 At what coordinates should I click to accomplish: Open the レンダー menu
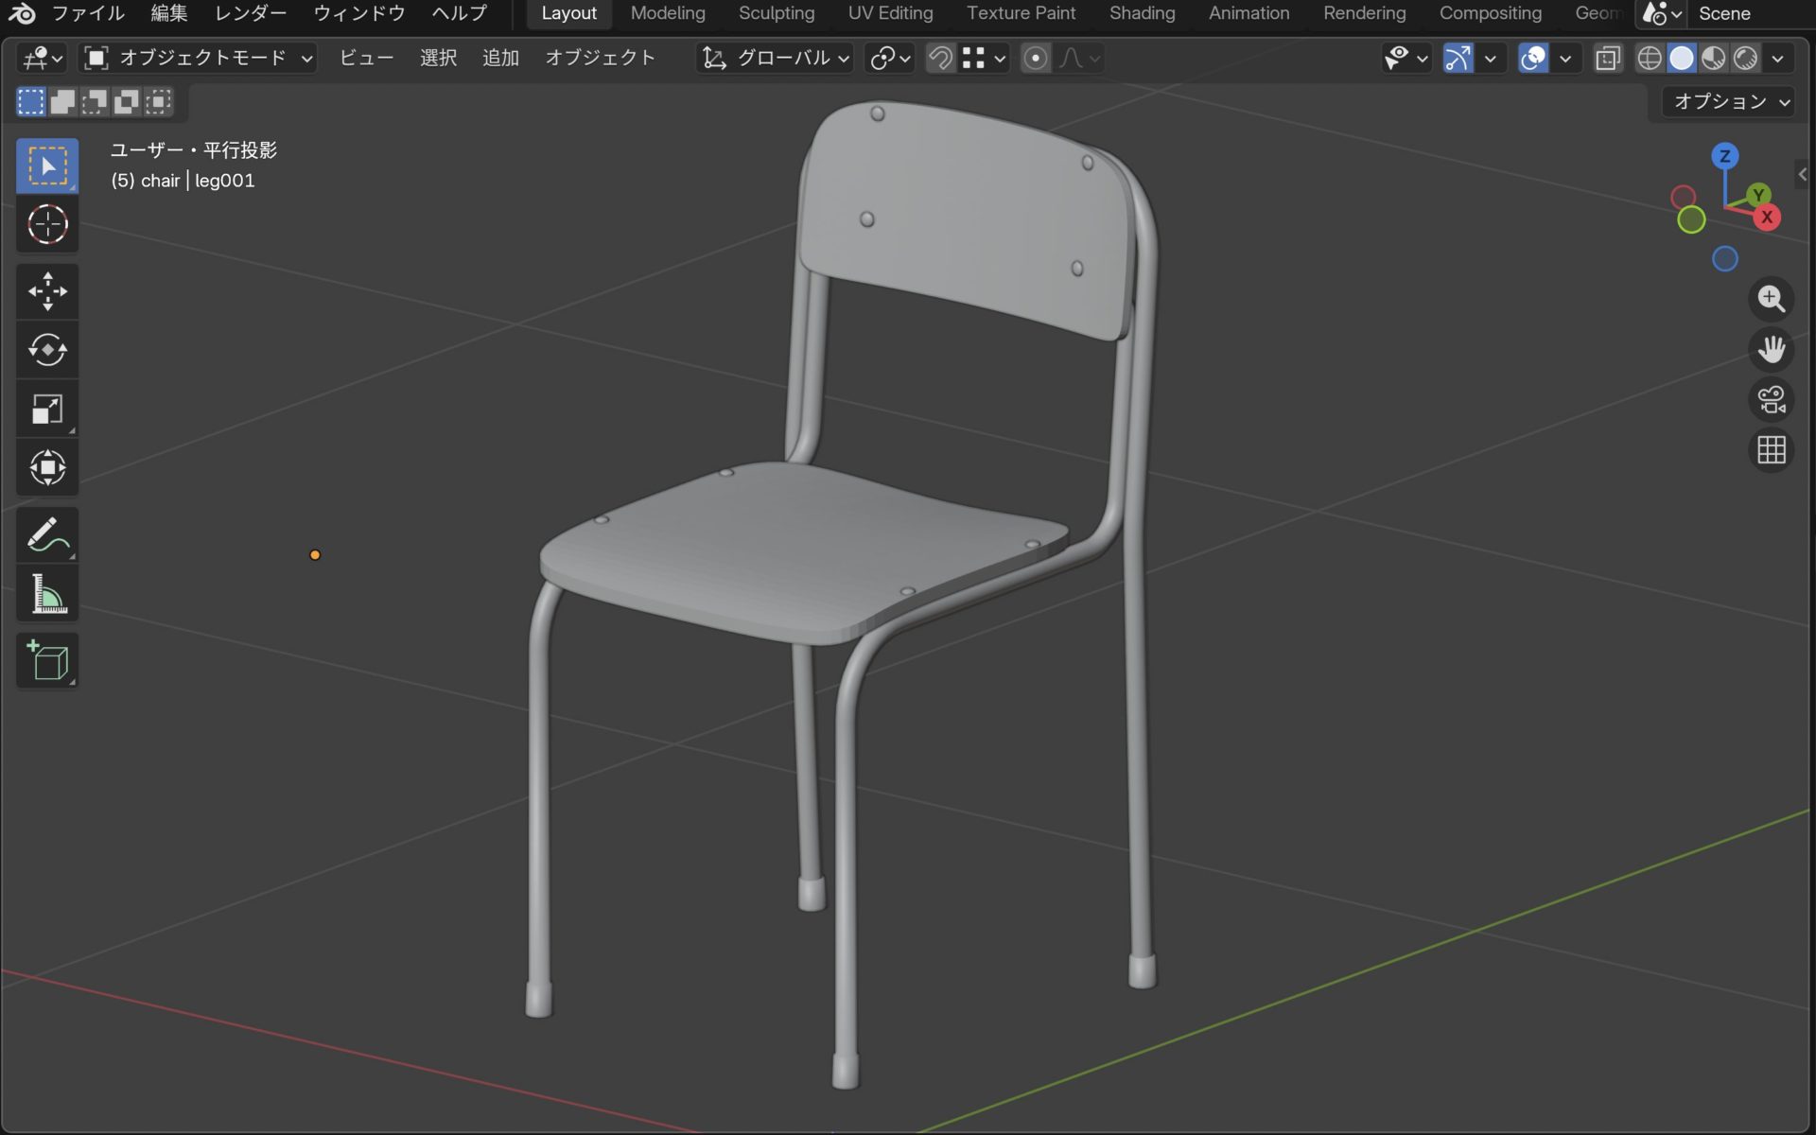point(250,13)
